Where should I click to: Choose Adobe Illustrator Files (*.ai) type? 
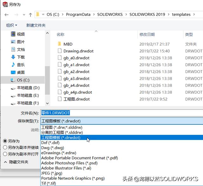point(122,168)
